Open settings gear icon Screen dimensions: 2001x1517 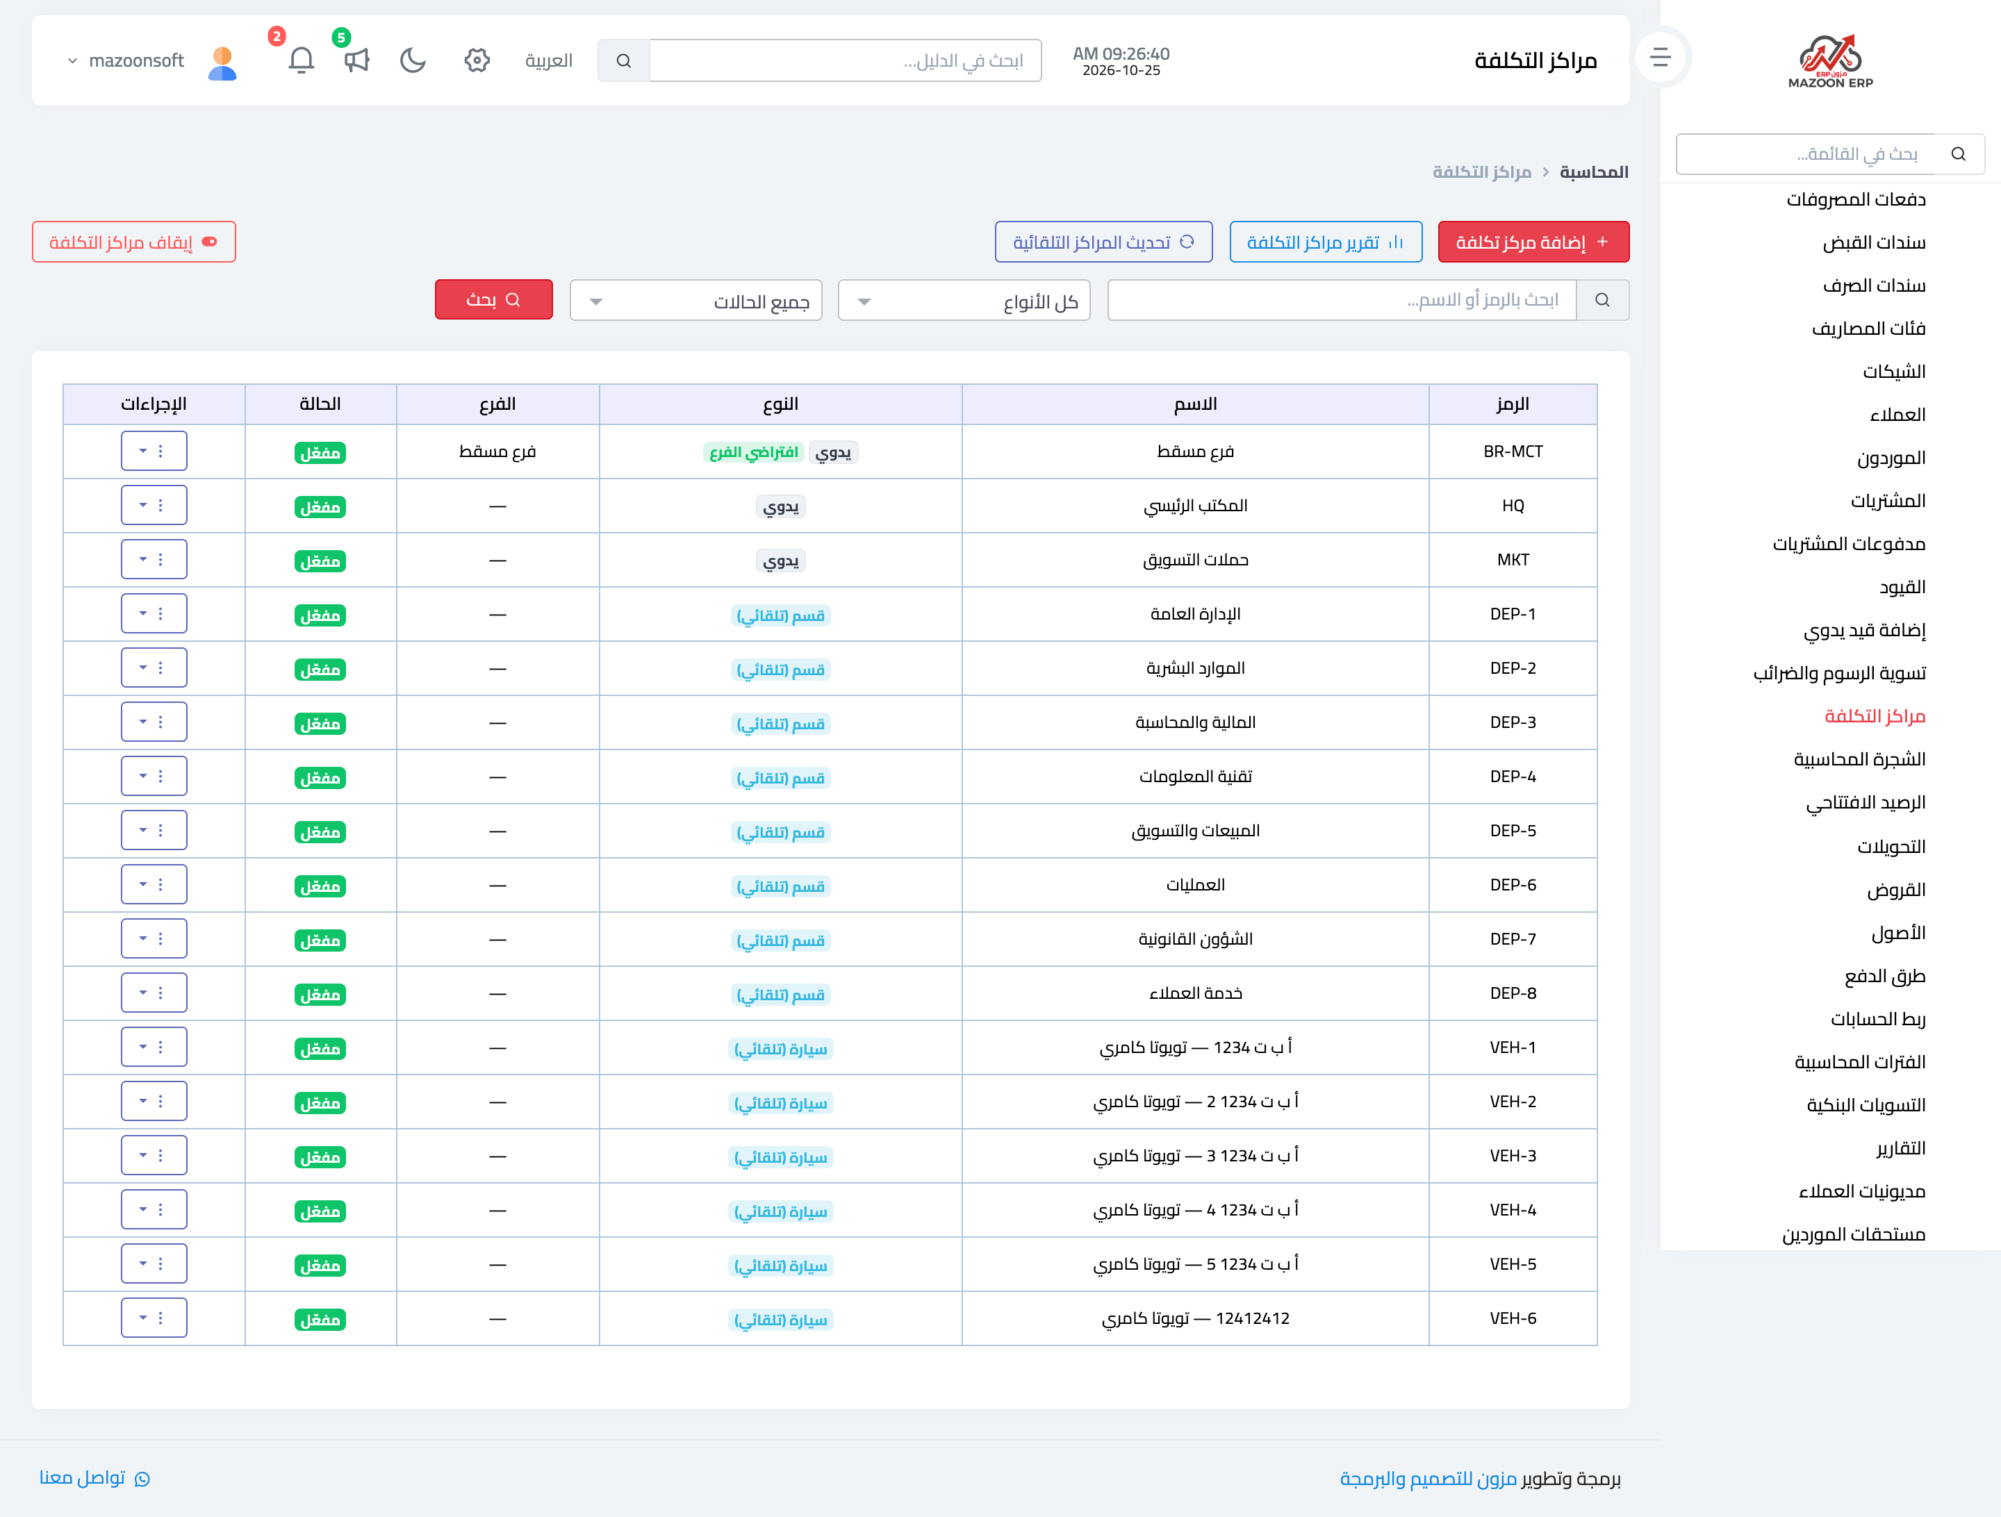tap(477, 60)
